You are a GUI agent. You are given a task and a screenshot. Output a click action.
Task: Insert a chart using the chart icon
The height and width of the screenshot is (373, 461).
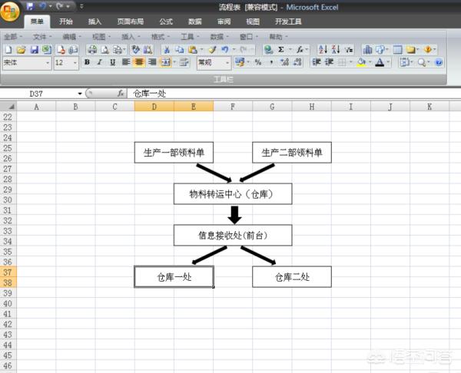click(x=367, y=49)
